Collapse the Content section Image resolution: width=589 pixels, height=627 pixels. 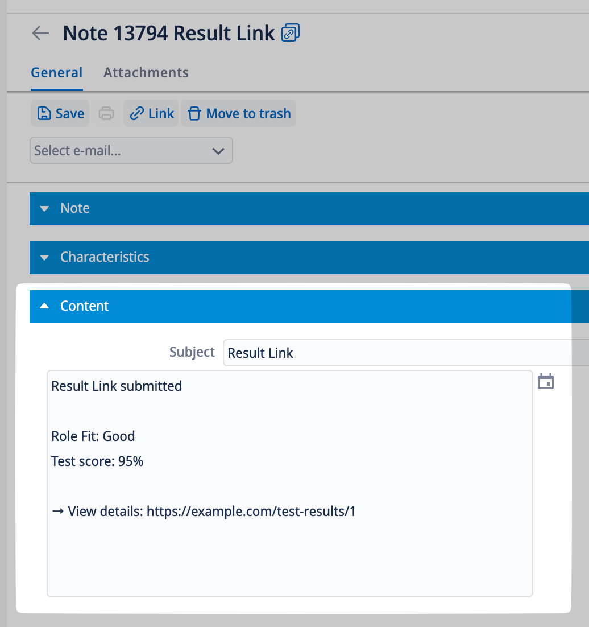pyautogui.click(x=84, y=306)
